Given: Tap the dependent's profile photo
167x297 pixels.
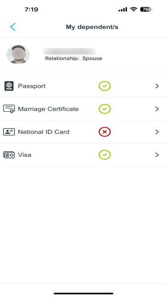Looking at the screenshot, I should click(x=18, y=55).
